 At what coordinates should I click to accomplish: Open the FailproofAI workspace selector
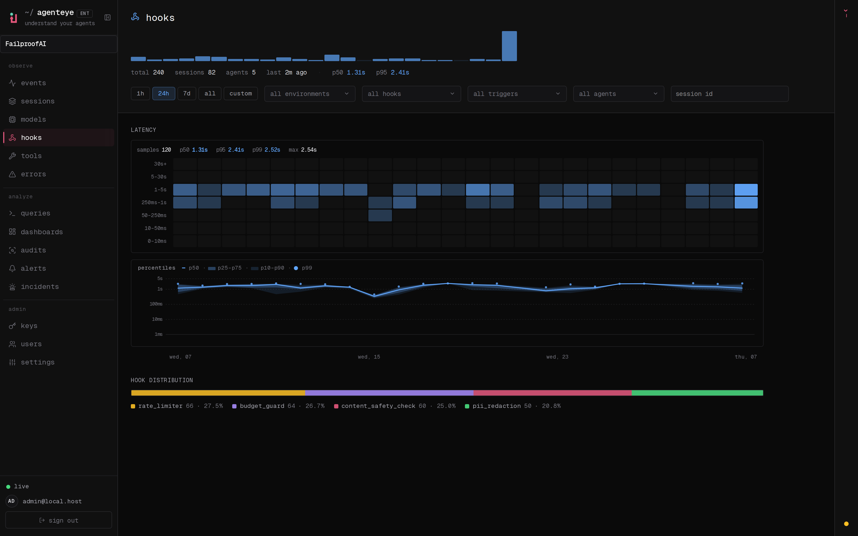59,44
